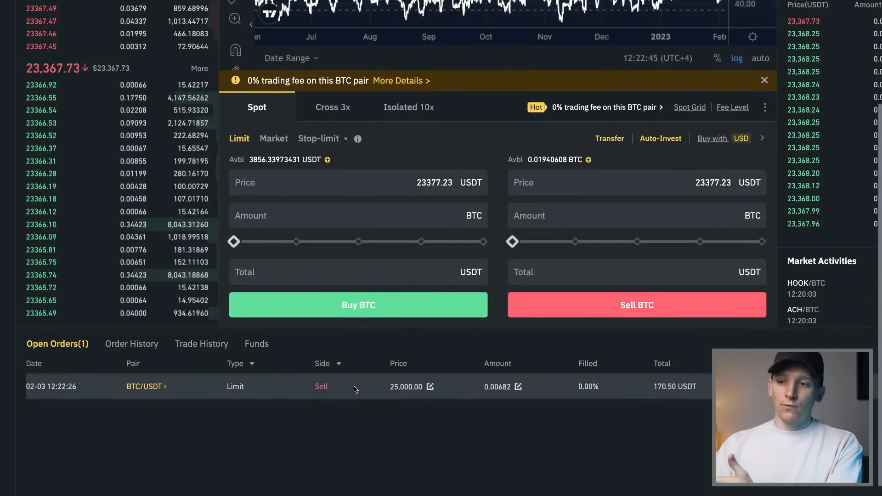The image size is (882, 496).
Task: Open the Trade History tab
Action: (x=201, y=344)
